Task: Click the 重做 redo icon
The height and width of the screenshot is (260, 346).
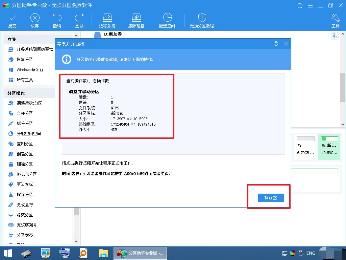Action: [x=79, y=21]
